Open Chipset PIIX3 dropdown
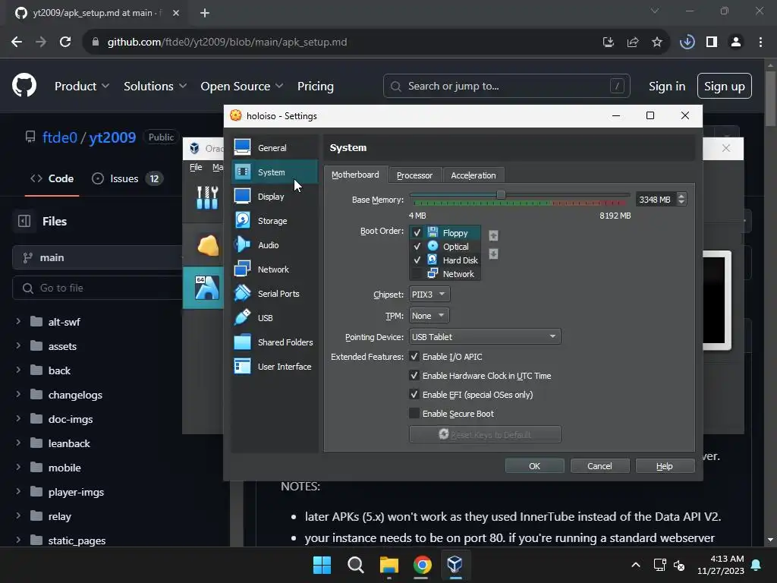 429,294
